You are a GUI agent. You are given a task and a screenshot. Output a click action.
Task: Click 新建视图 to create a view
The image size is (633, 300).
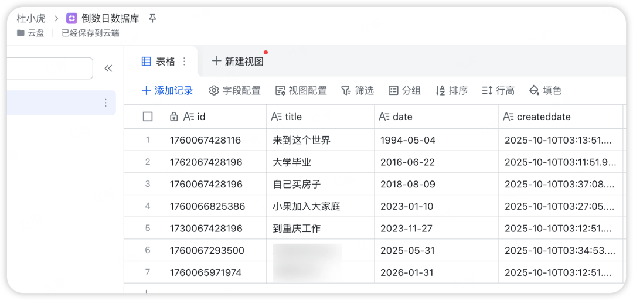tap(238, 62)
